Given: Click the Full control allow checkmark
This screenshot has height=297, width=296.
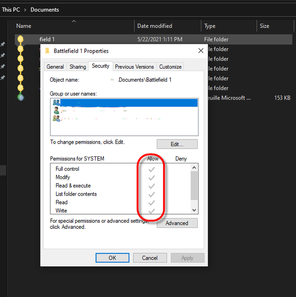Looking at the screenshot, I should [x=151, y=169].
